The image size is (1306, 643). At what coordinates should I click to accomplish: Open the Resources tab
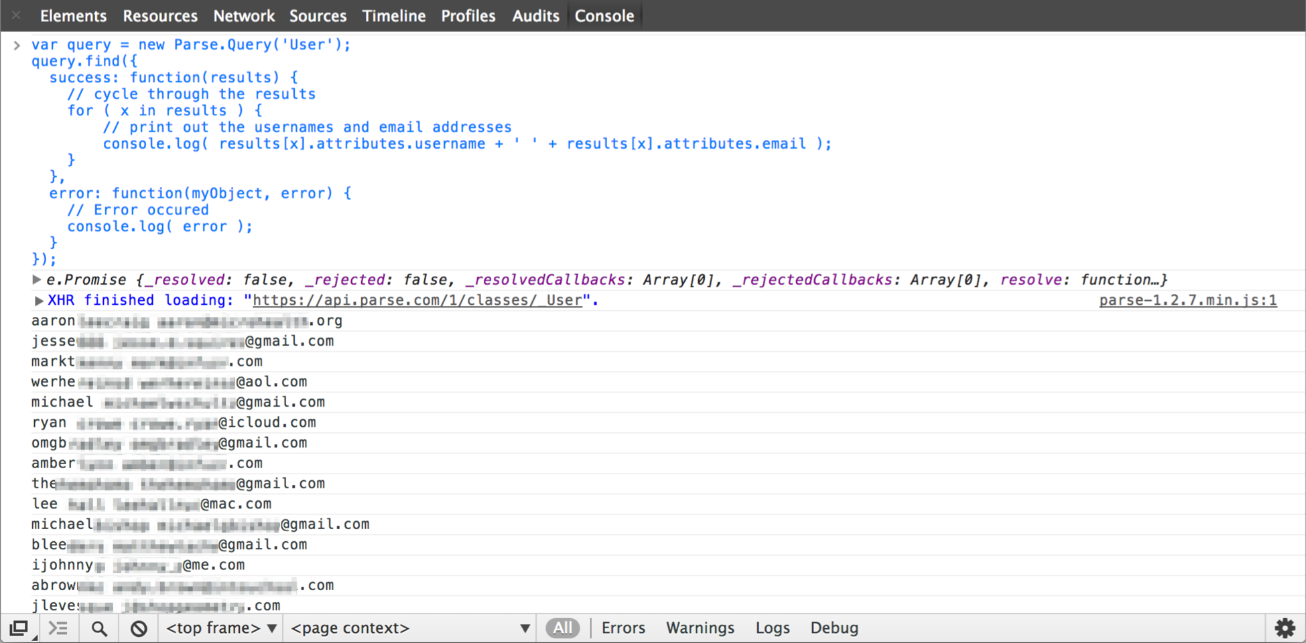point(160,16)
